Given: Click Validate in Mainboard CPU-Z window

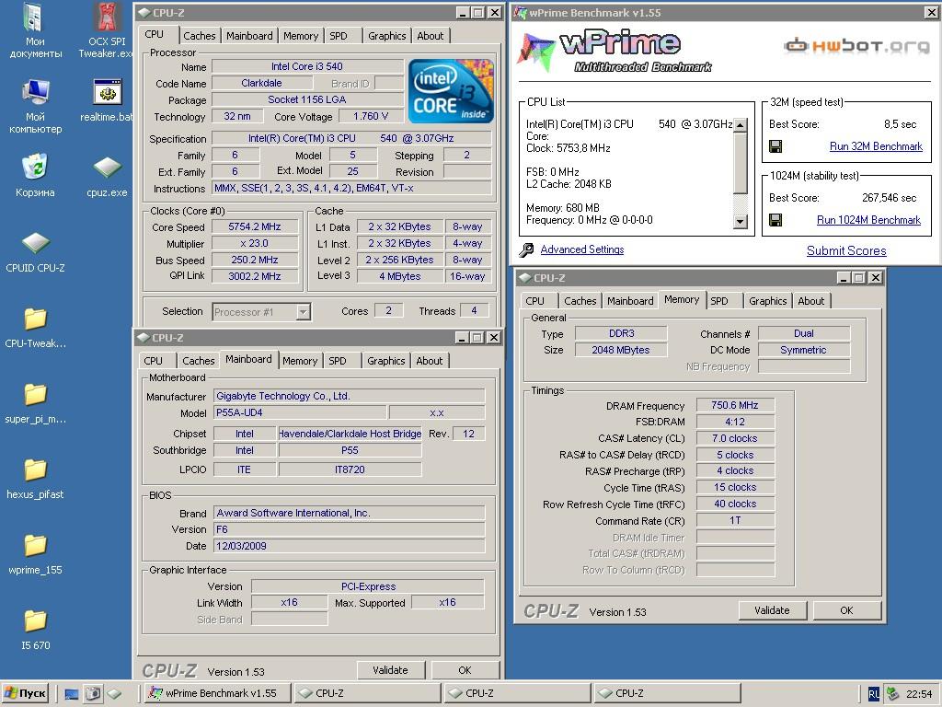Looking at the screenshot, I should point(390,670).
